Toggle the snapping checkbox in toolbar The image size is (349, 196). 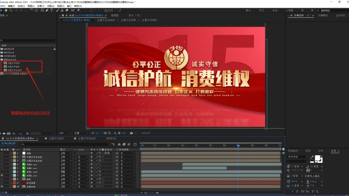106,10
